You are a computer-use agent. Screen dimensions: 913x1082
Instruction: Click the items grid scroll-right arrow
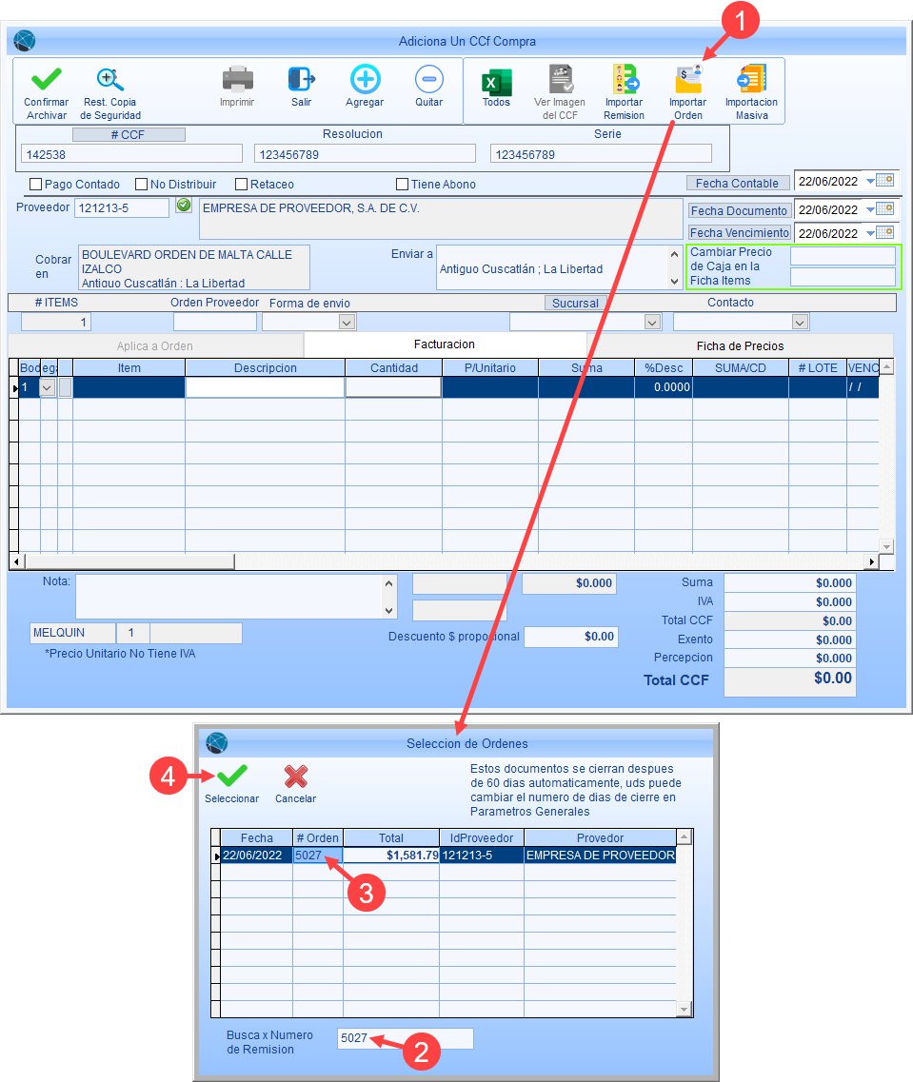[x=872, y=561]
